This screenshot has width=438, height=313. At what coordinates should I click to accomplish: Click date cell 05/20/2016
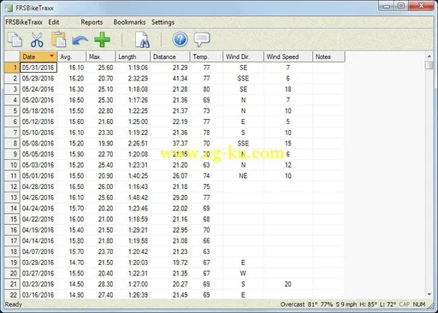[38, 100]
